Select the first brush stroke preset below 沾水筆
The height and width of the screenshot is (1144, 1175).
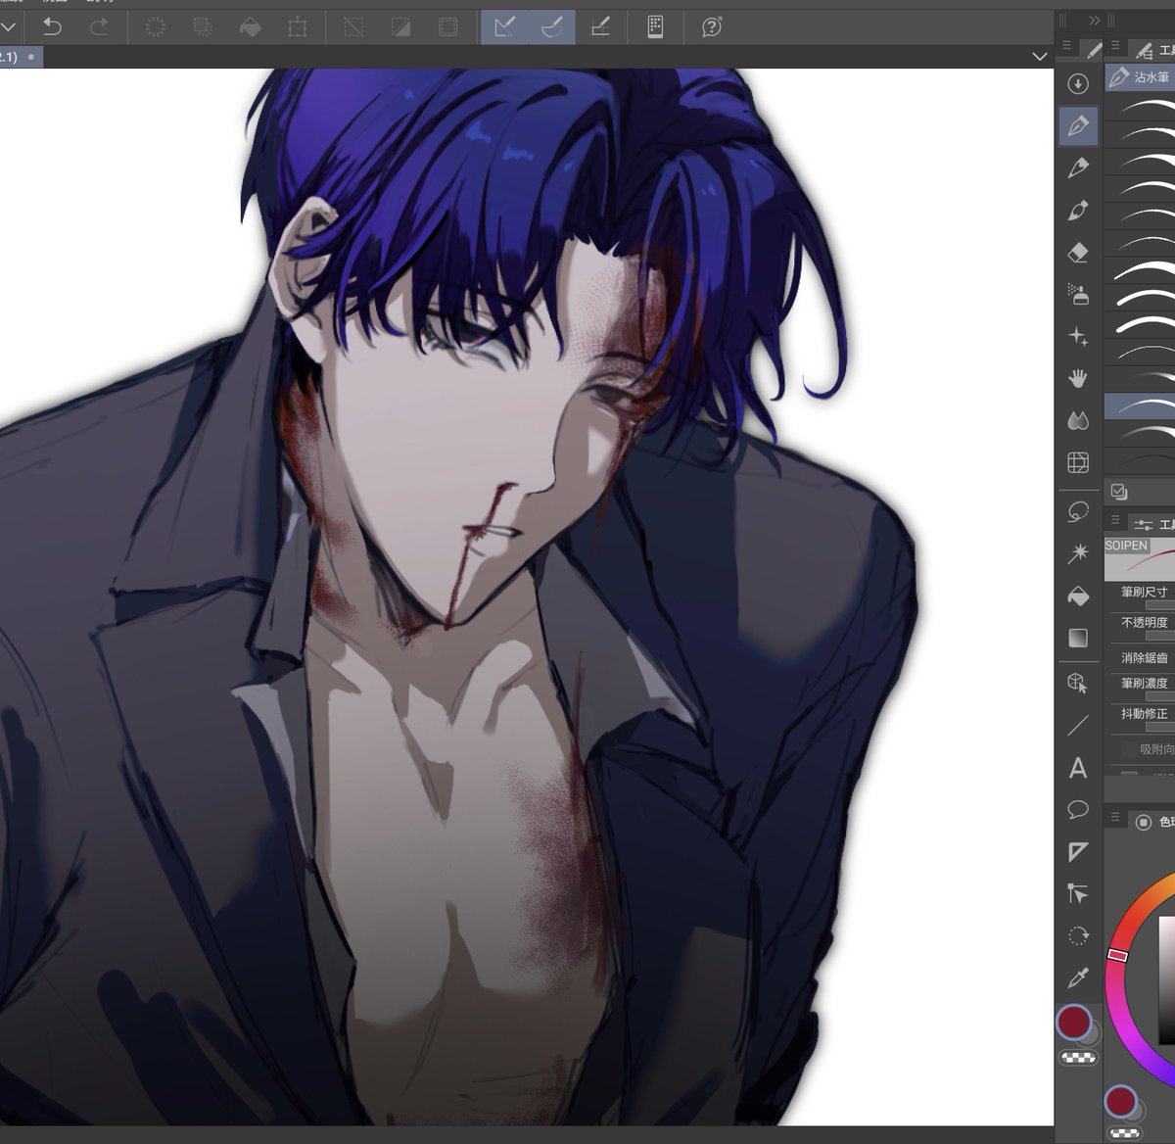[x=1140, y=107]
